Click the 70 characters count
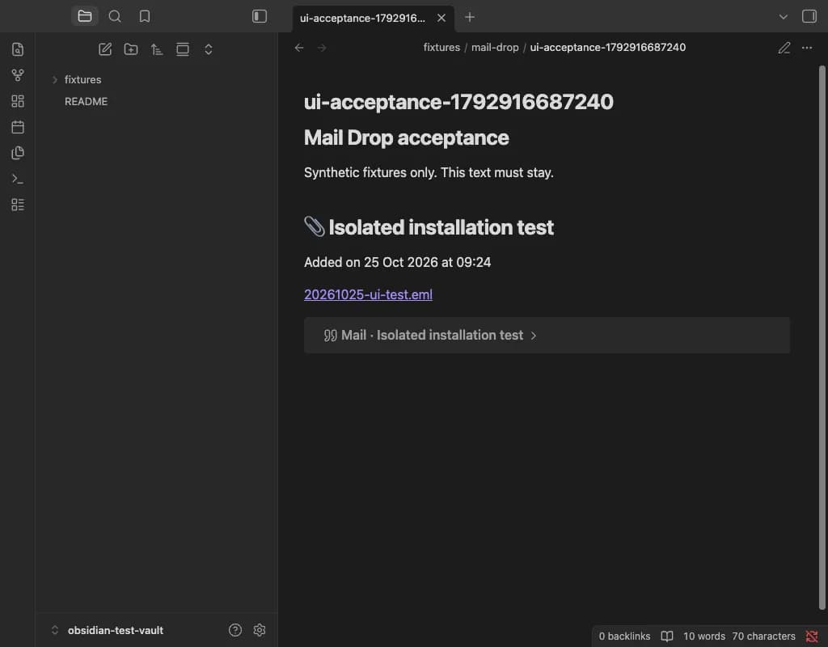Image resolution: width=828 pixels, height=647 pixels. pos(763,636)
